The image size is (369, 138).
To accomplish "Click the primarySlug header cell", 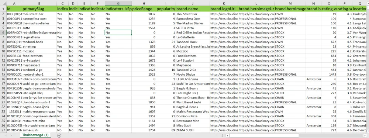I will pyautogui.click(x=39, y=9).
